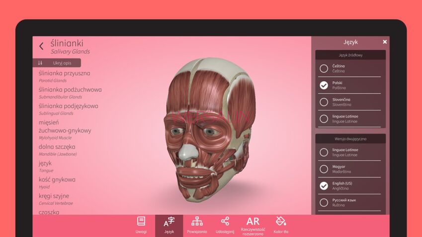Select Čeština as source language
Screen dimensions: 422x237
(324, 68)
